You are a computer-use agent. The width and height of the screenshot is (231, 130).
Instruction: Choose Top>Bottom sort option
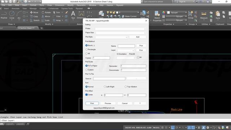[126, 87]
